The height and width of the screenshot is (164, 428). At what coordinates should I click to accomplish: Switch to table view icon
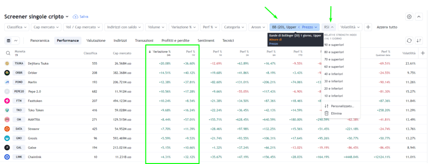coord(8,41)
